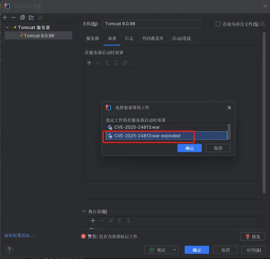Click new folder icon in left toolbar

[31, 17]
